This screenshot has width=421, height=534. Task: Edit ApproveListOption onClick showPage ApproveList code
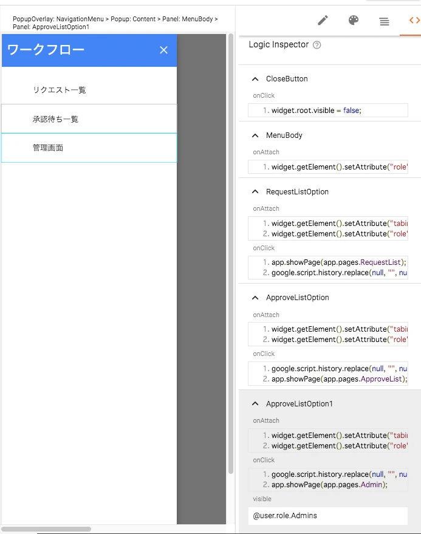point(327,374)
